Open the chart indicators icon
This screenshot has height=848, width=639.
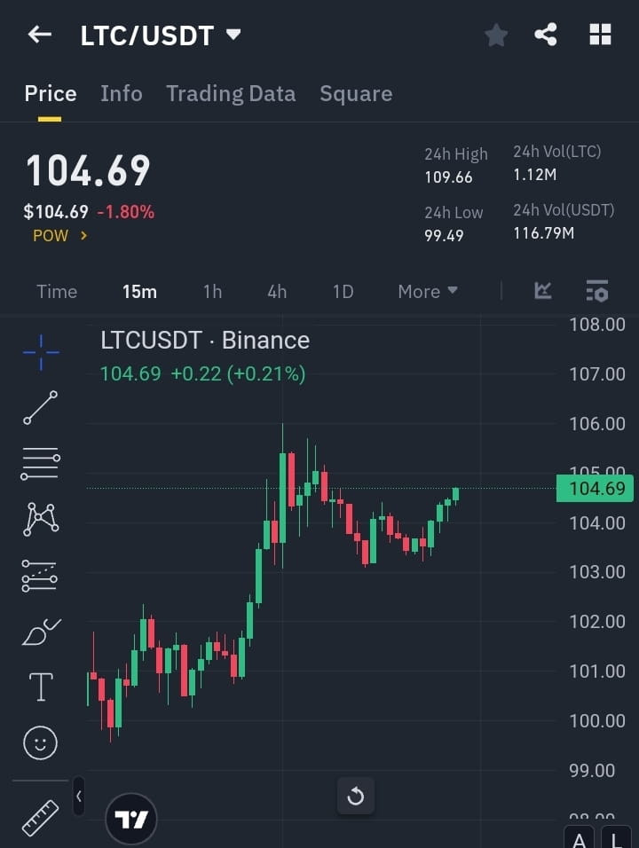[x=542, y=291]
